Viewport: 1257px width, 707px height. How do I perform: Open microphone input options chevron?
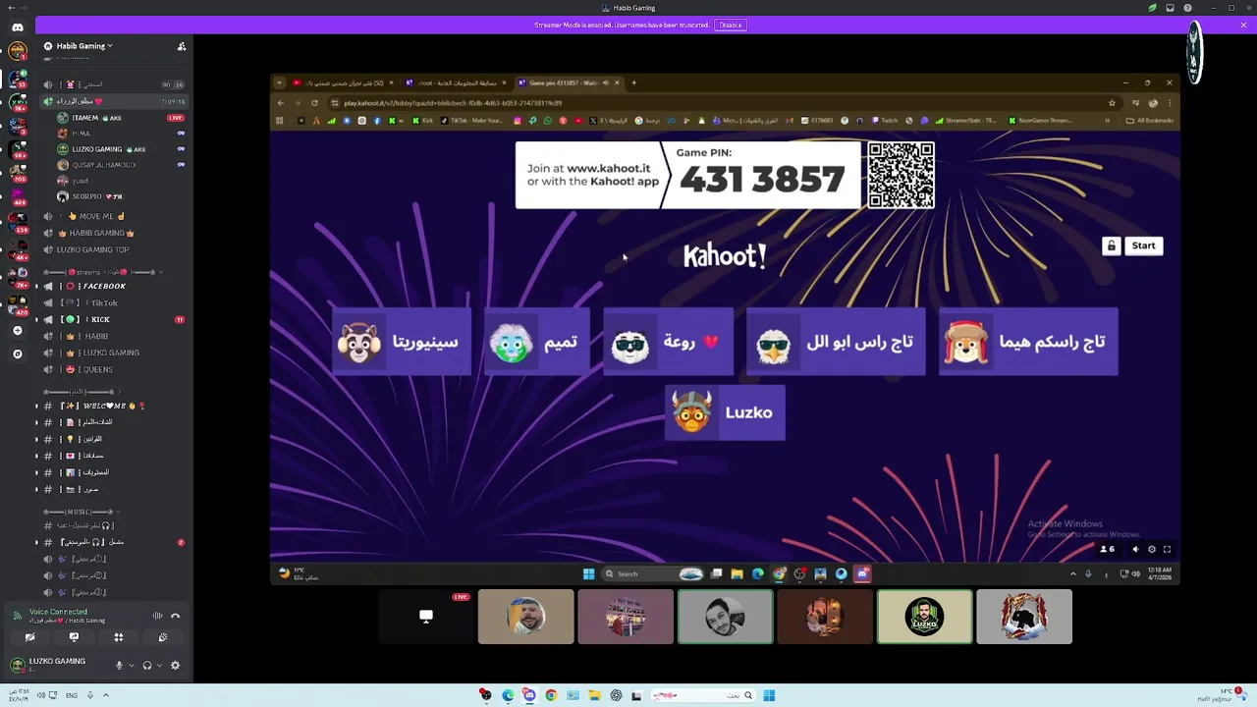click(x=131, y=665)
